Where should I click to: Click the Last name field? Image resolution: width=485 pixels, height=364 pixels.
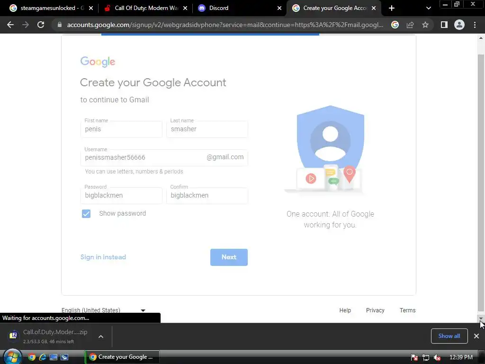207,129
